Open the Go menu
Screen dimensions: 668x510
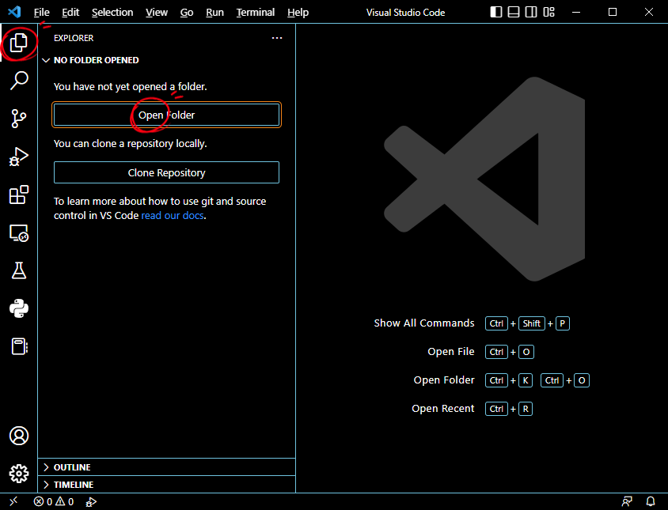click(x=187, y=13)
